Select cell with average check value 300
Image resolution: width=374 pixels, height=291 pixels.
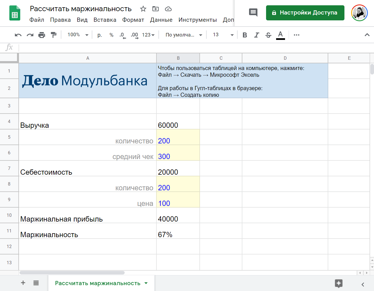pyautogui.click(x=178, y=153)
